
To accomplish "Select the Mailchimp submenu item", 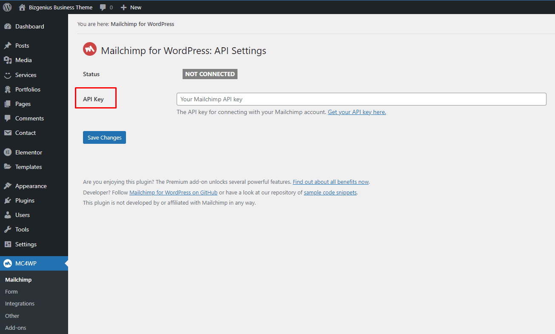I will (18, 280).
